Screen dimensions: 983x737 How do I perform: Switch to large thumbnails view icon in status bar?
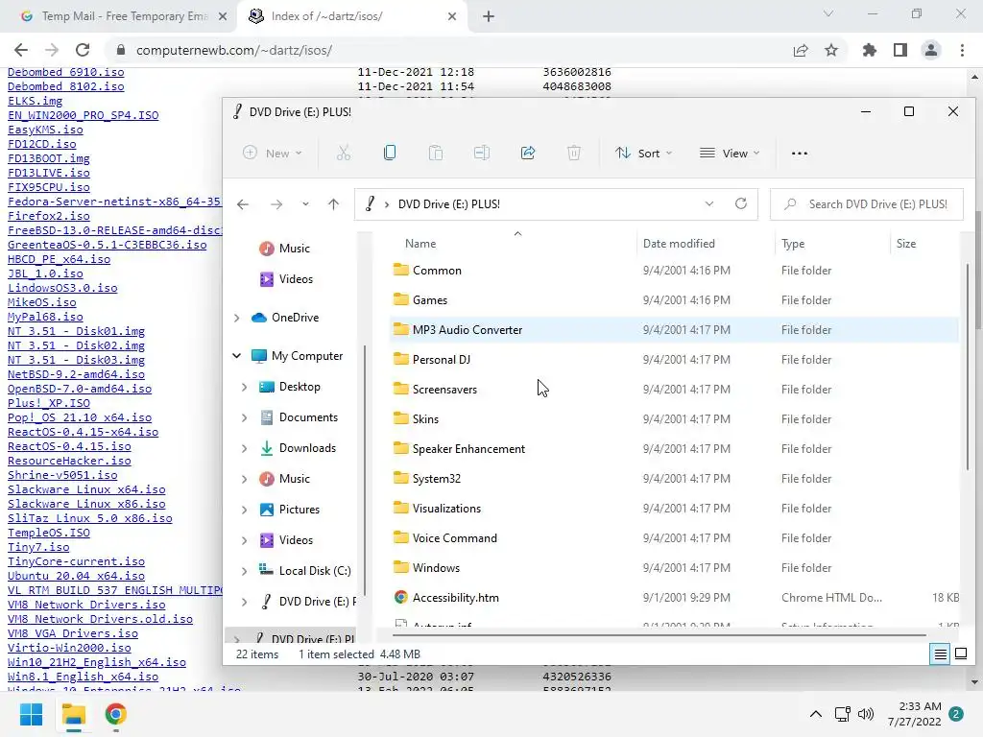[960, 654]
